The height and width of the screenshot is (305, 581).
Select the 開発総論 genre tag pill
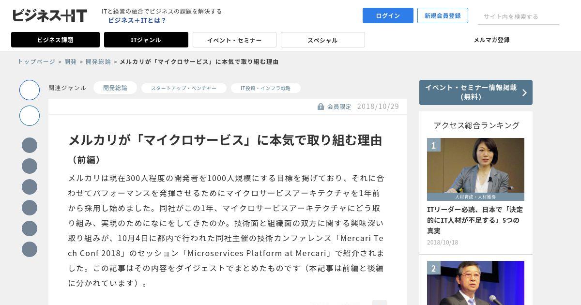tap(115, 88)
